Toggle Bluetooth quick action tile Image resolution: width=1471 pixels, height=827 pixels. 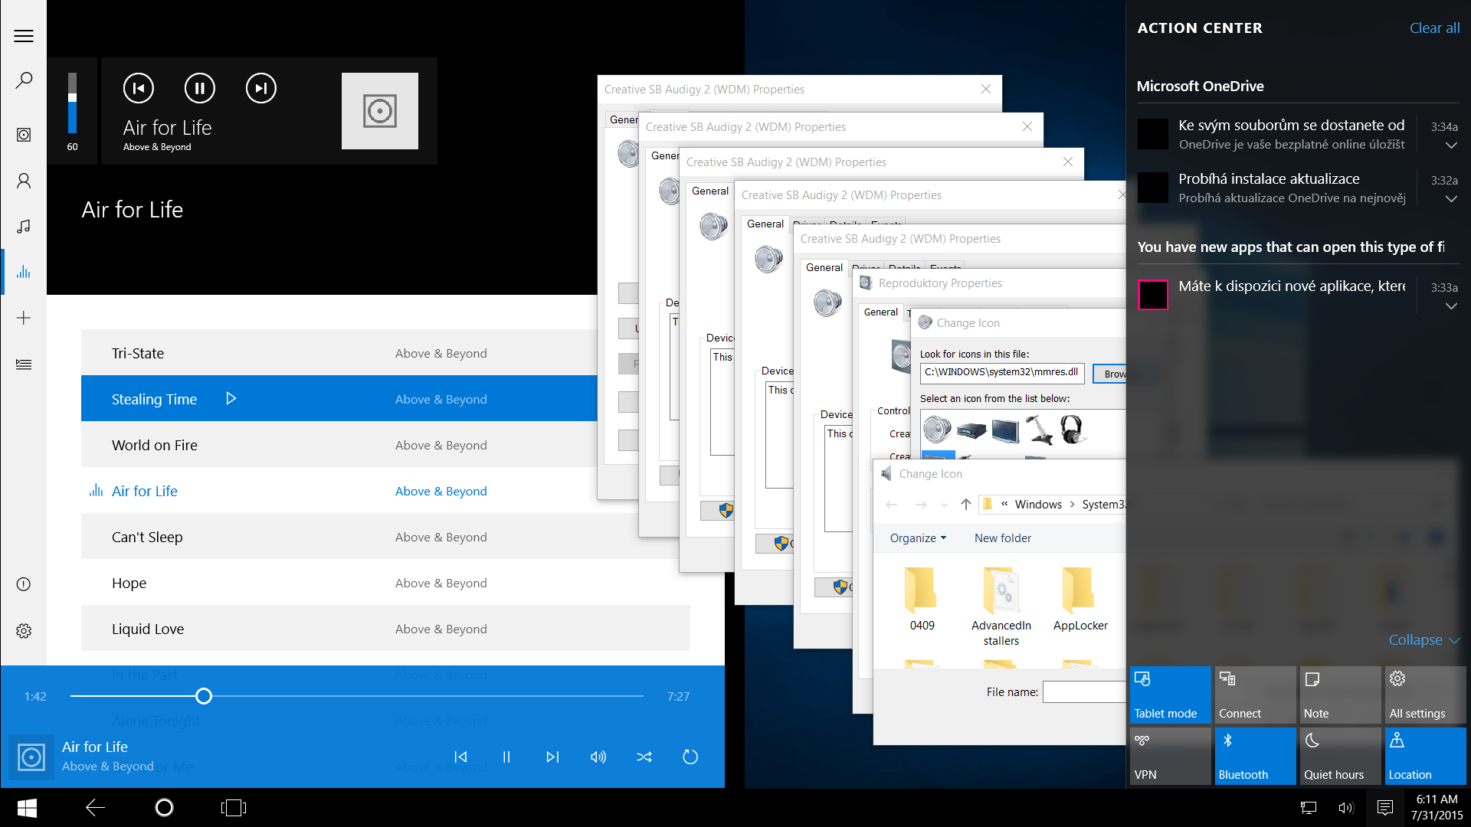point(1255,756)
